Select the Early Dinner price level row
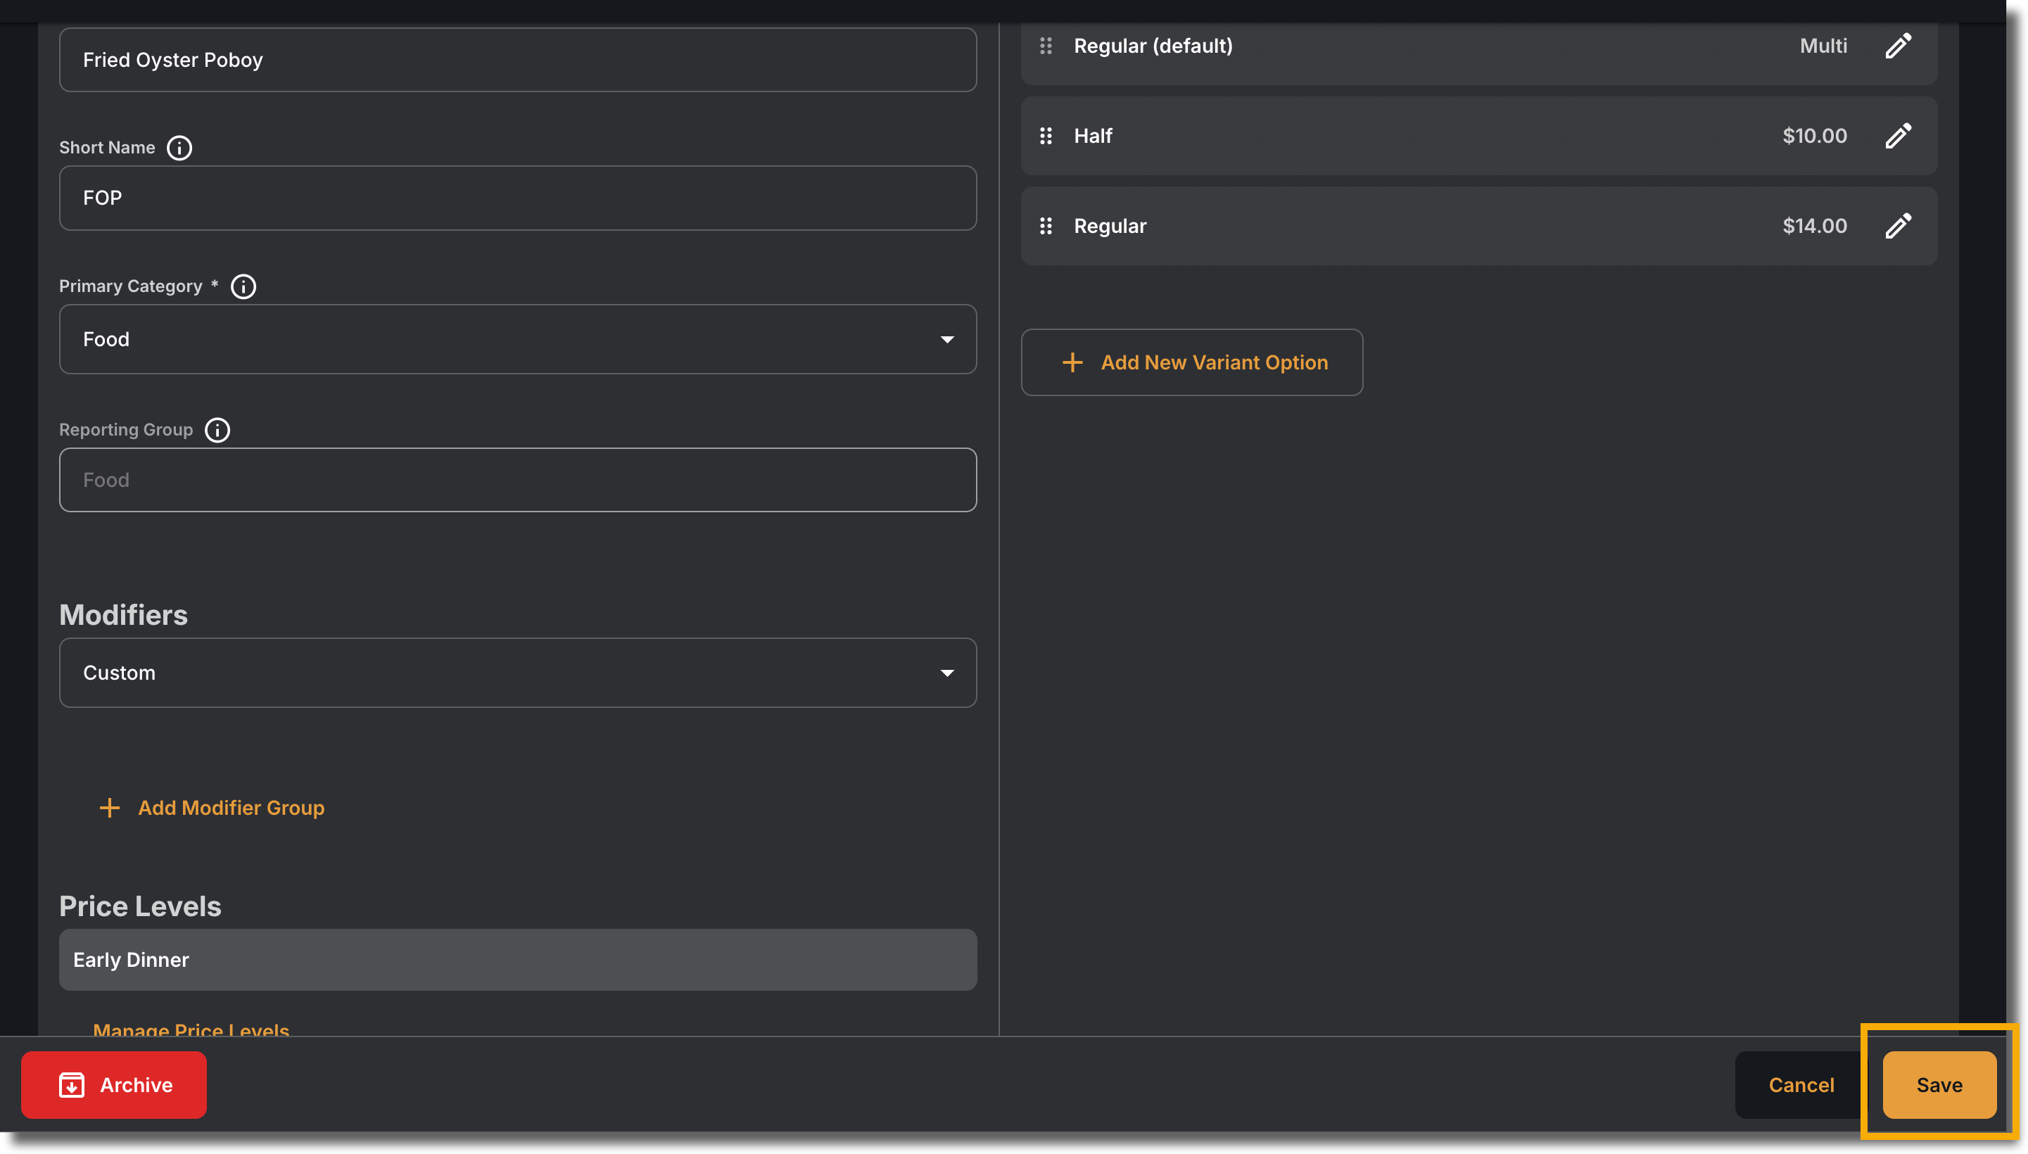 point(517,960)
